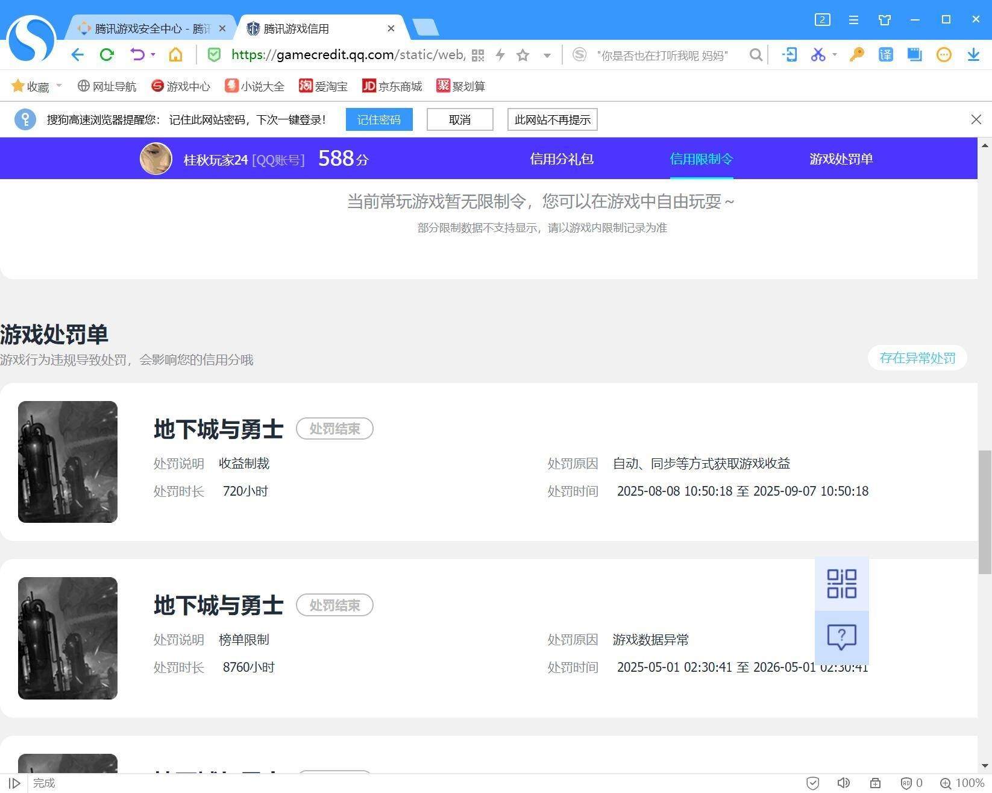Click 处罚结束 badge on 收益制裁 record
Viewport: 992px width, 793px height.
pos(334,429)
